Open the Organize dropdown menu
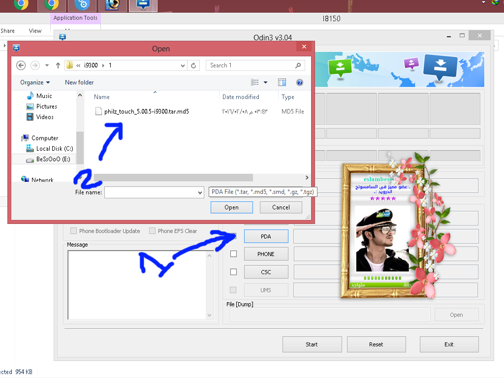This screenshot has width=504, height=378. (35, 83)
